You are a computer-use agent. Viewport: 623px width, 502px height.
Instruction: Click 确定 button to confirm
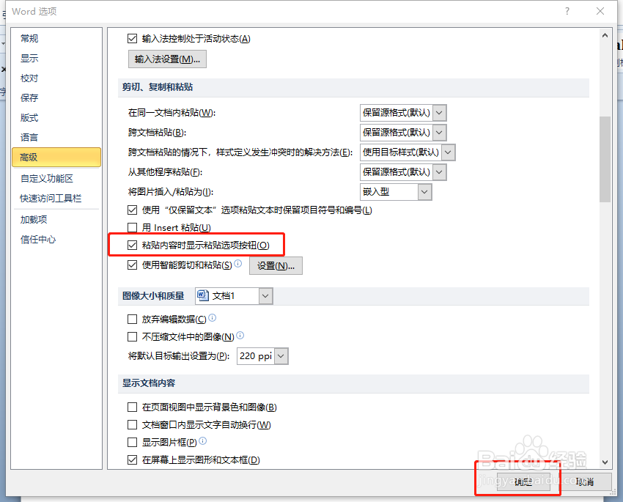point(523,481)
